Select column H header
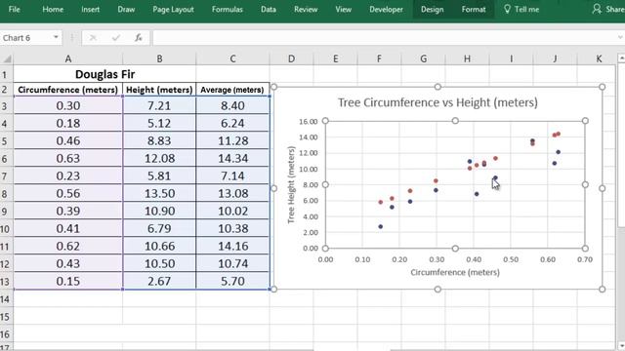 [467, 58]
